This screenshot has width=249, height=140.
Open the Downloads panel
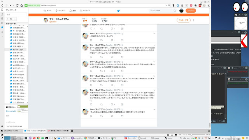click(2, 14)
